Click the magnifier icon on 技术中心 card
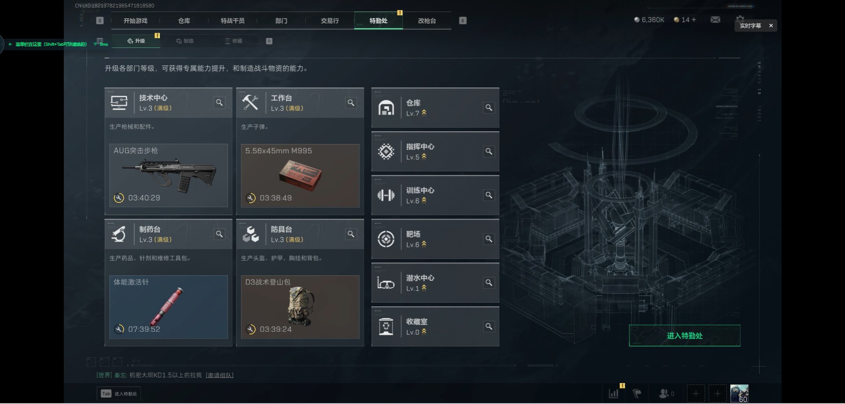845x404 pixels. tap(219, 103)
